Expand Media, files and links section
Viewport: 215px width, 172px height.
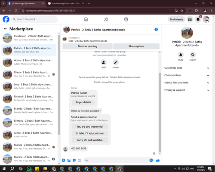(187, 83)
